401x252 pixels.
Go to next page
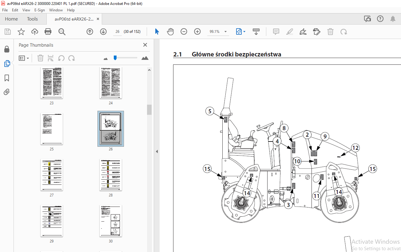tap(103, 32)
